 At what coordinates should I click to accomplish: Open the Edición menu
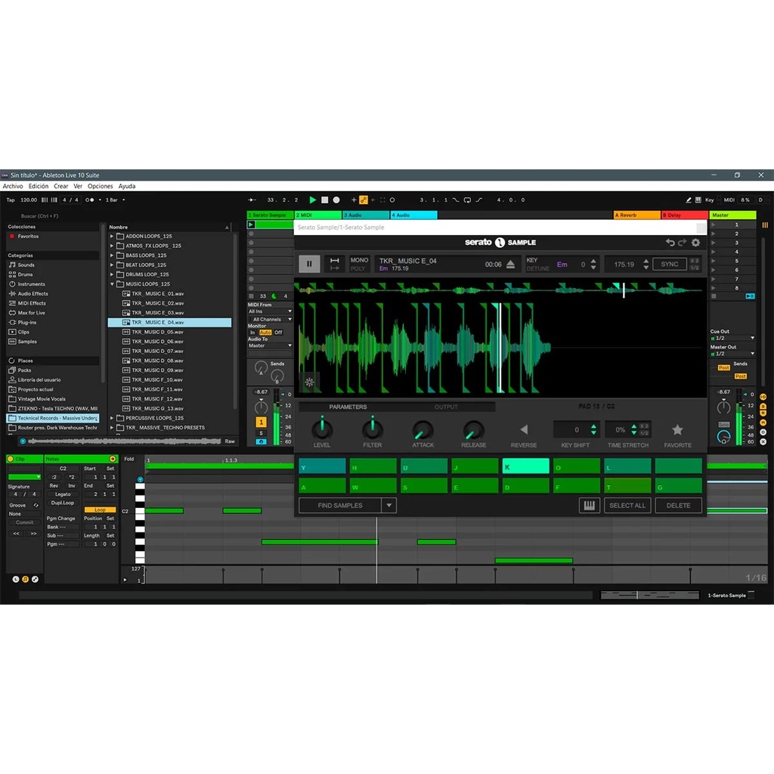click(39, 186)
